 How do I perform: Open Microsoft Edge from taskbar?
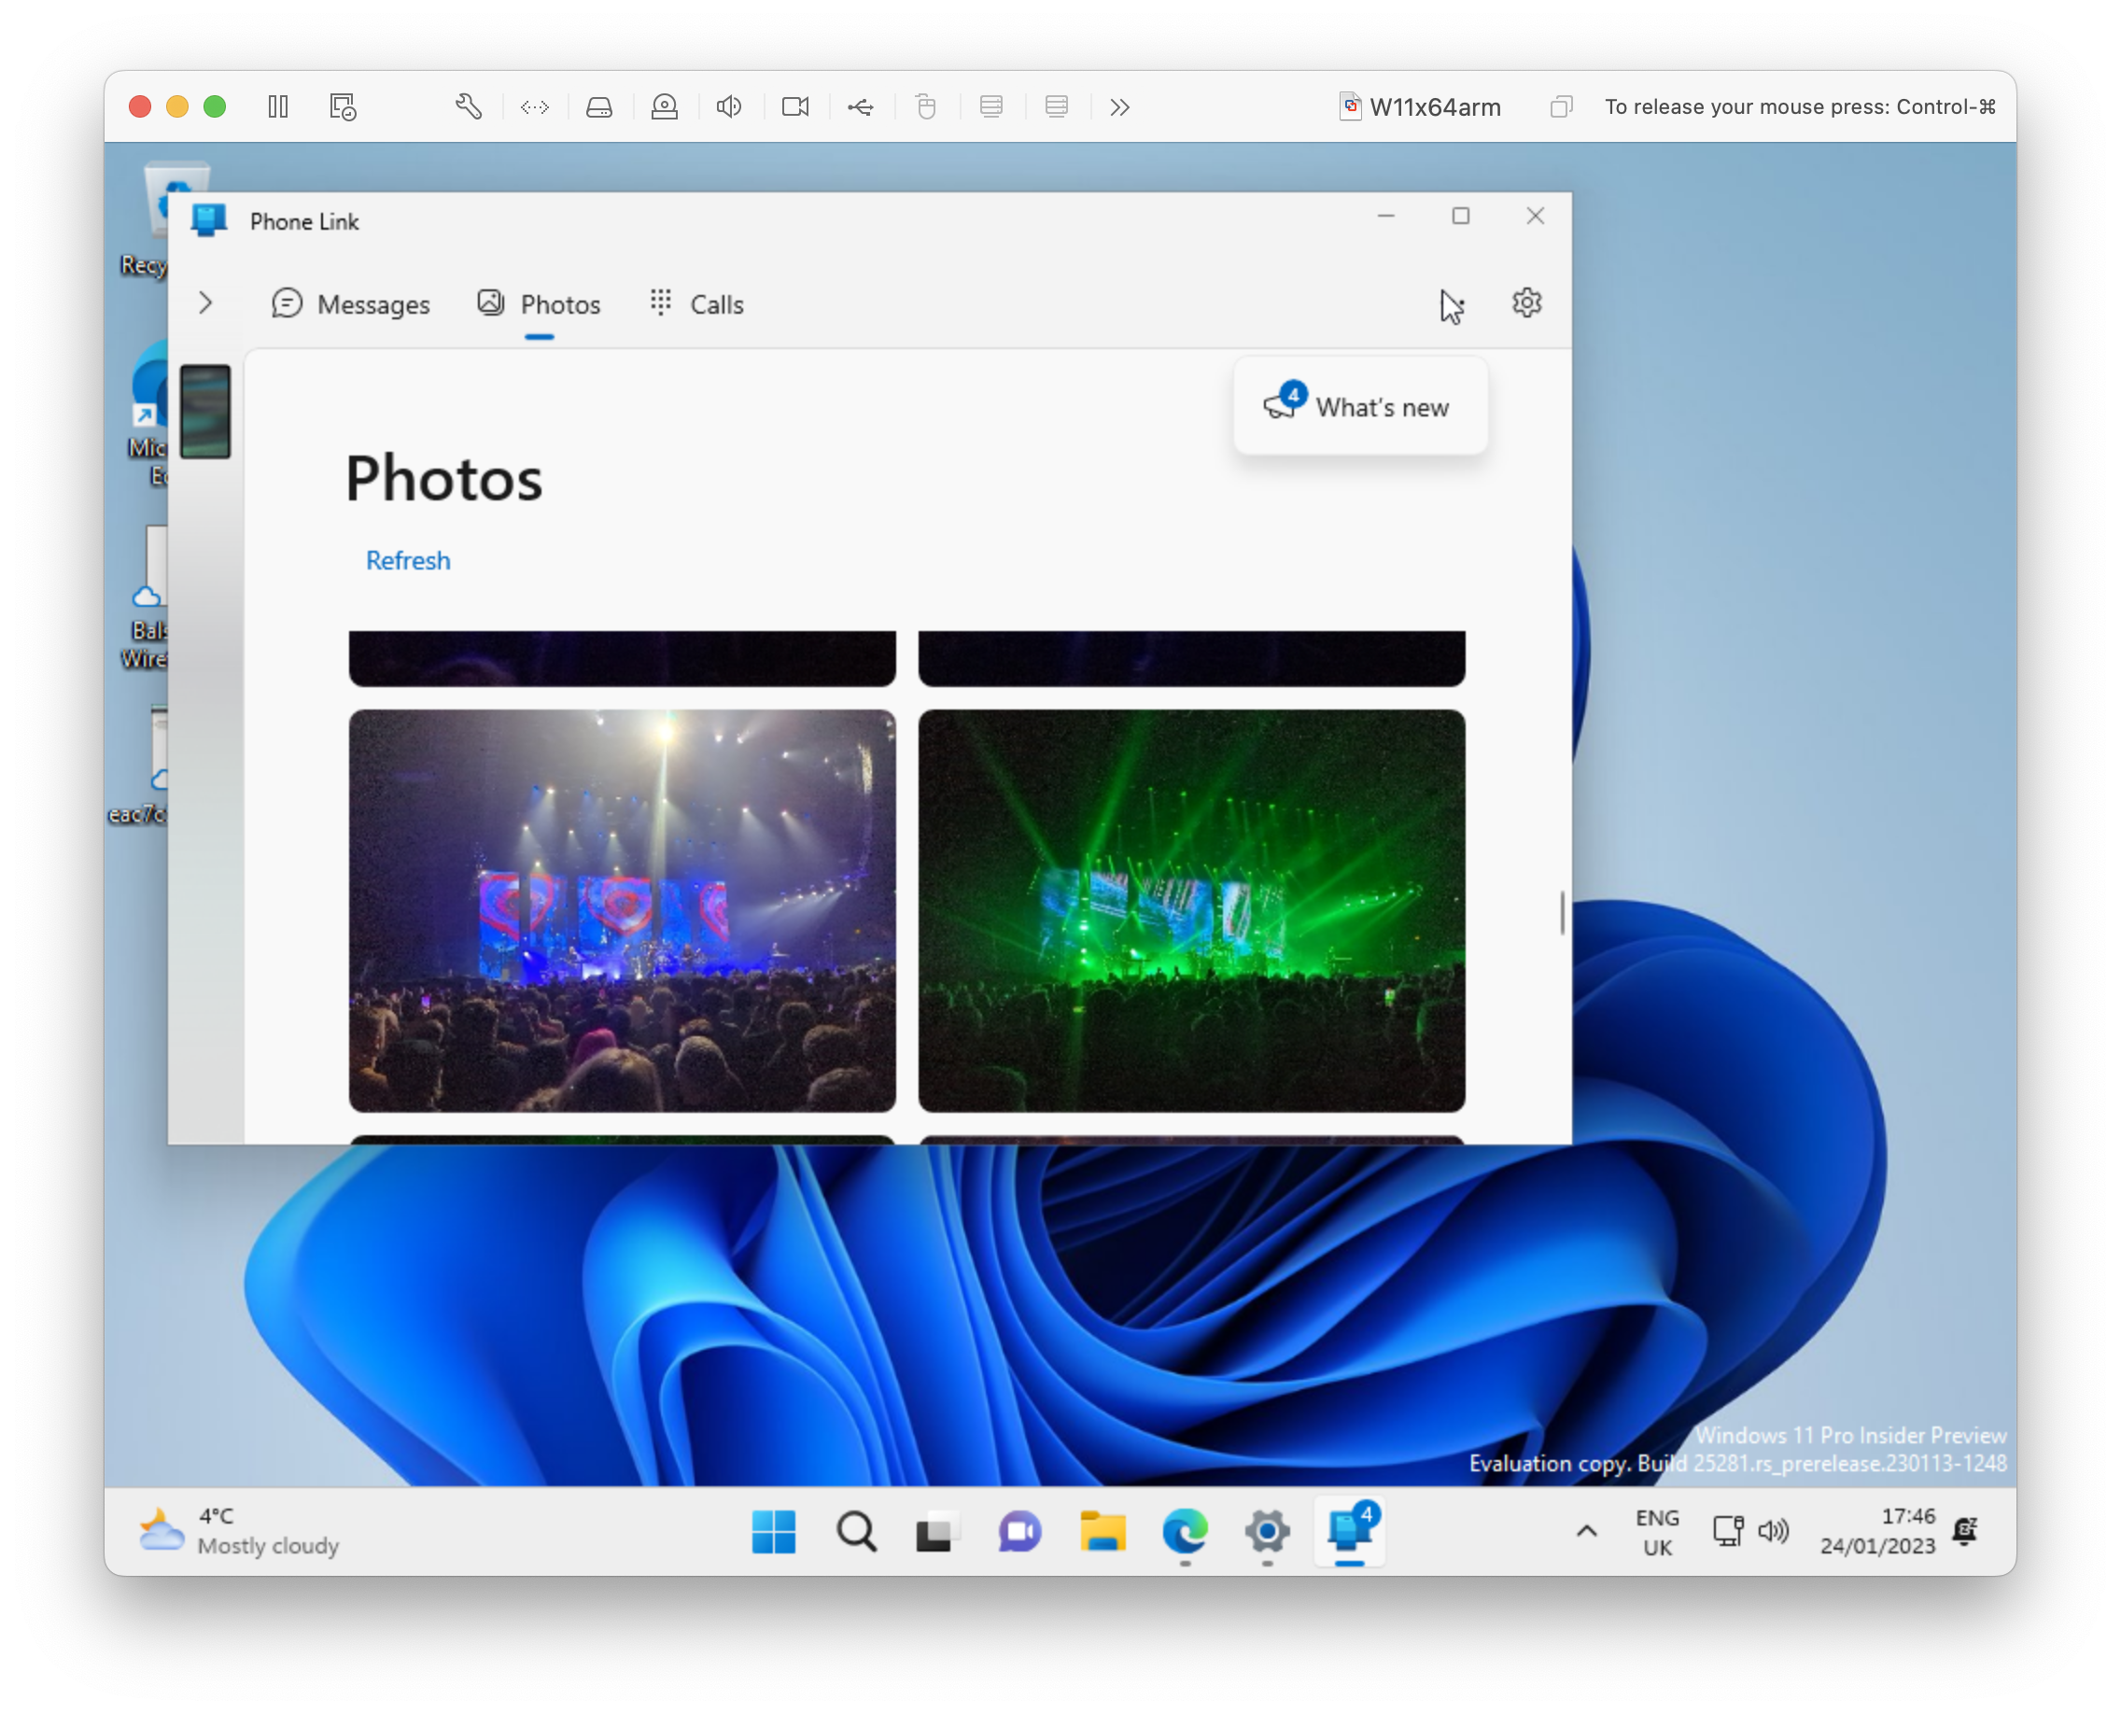[1185, 1531]
